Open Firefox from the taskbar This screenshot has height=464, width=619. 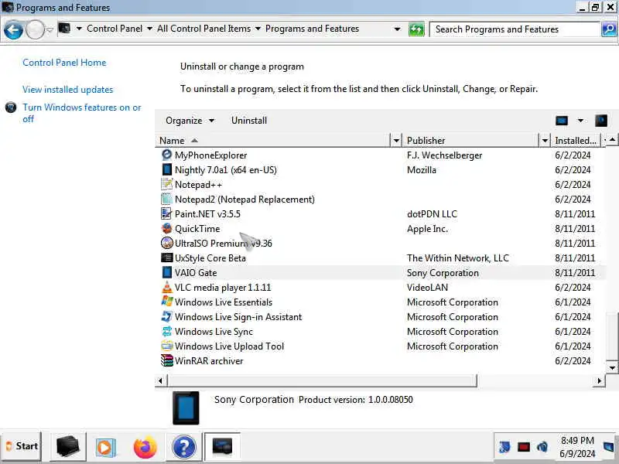click(x=145, y=447)
